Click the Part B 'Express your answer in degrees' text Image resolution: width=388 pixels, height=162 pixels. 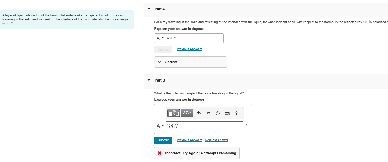tap(180, 100)
